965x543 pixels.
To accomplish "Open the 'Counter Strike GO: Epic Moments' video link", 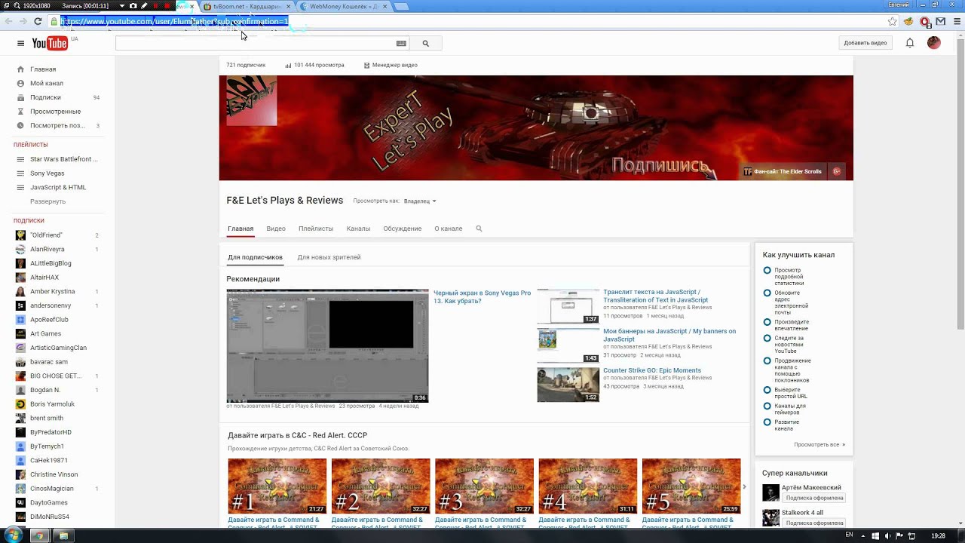I will click(652, 370).
